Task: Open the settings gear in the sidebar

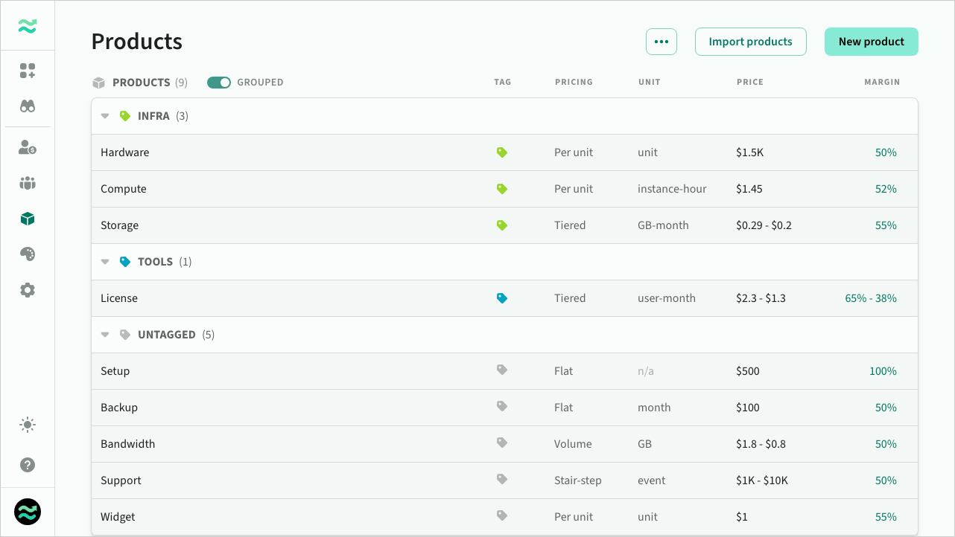Action: [28, 290]
